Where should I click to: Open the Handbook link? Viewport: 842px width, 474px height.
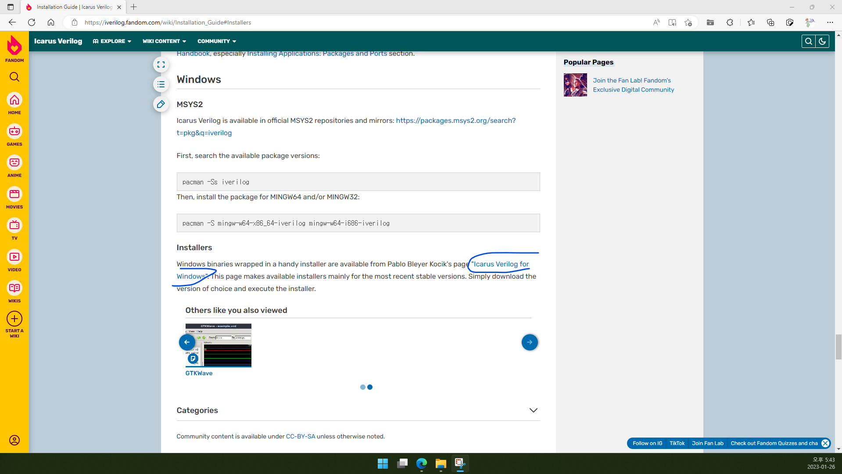pos(193,54)
